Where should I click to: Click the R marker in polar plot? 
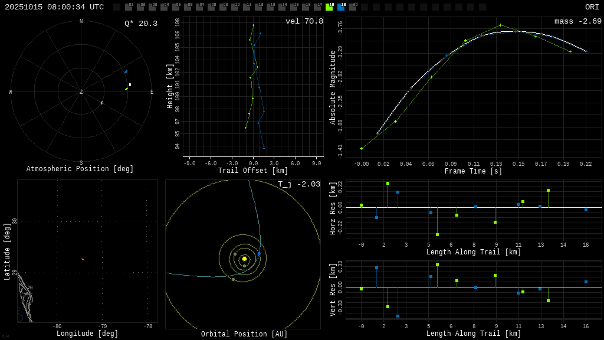click(x=102, y=103)
